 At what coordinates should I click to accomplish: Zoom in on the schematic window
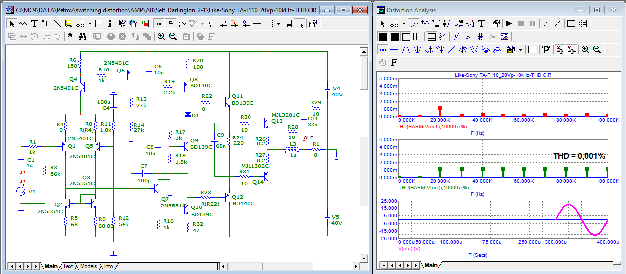[161, 36]
